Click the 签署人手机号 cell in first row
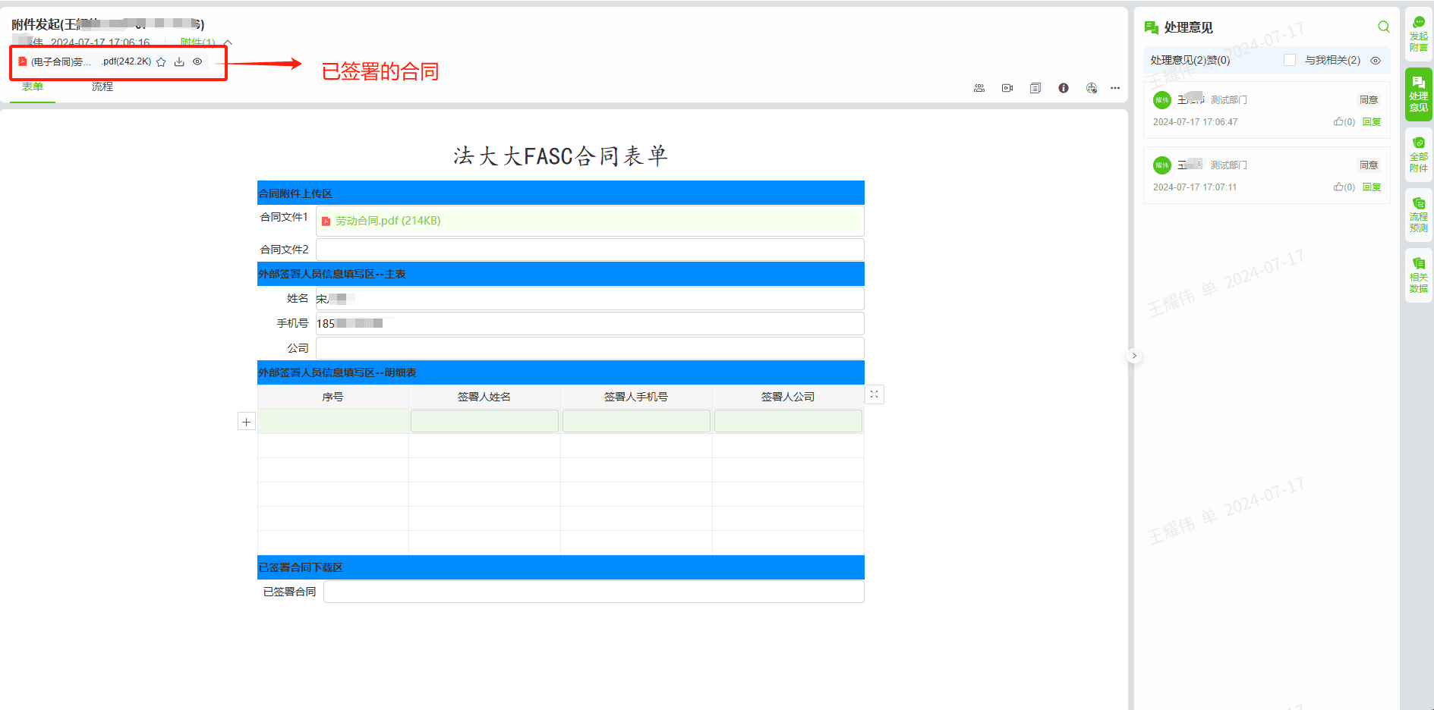Screen dimensions: 1434x710 coord(636,421)
